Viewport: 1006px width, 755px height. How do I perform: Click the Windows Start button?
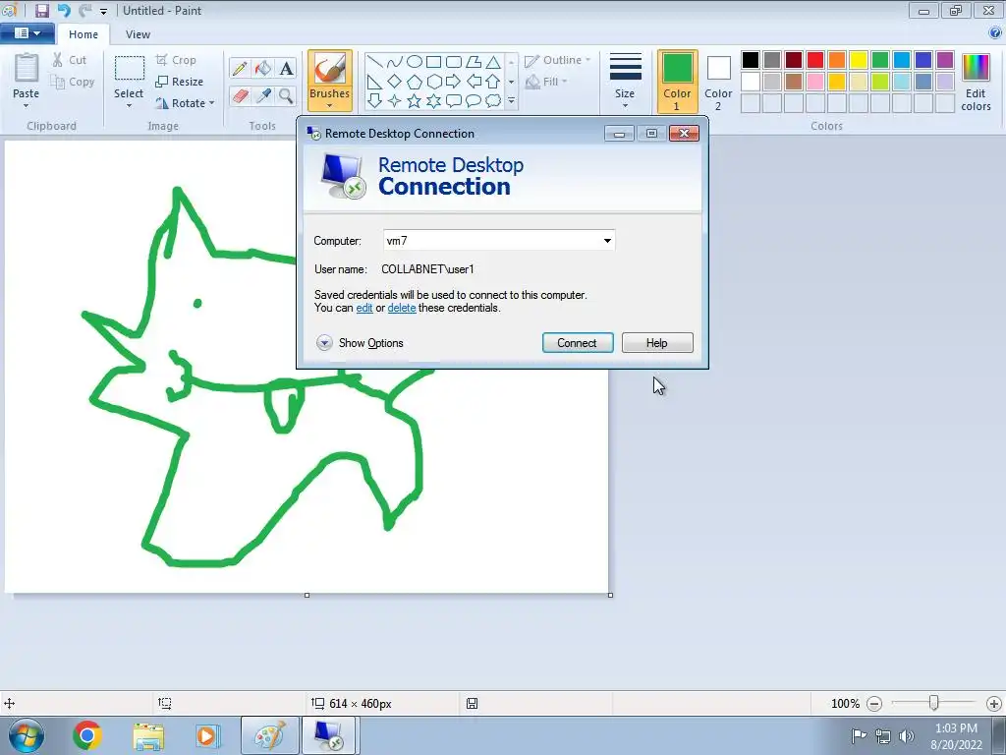(x=27, y=735)
